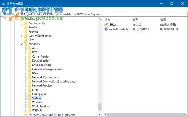Expand the IPSec key
This screenshot has width=188, height=117.
25,73
